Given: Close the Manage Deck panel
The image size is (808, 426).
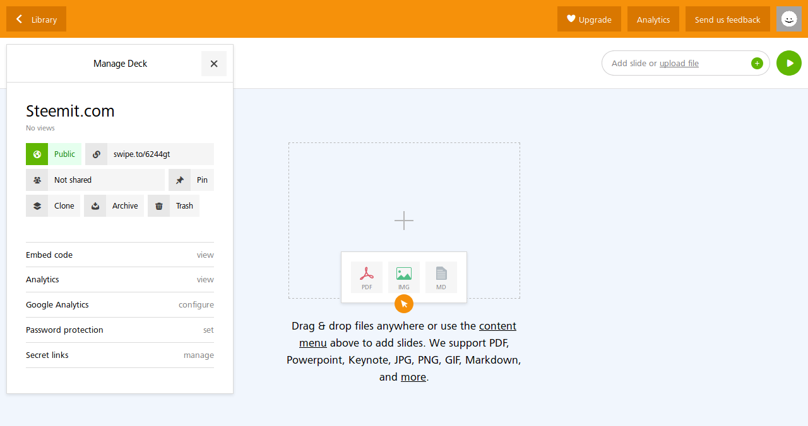Looking at the screenshot, I should [214, 64].
